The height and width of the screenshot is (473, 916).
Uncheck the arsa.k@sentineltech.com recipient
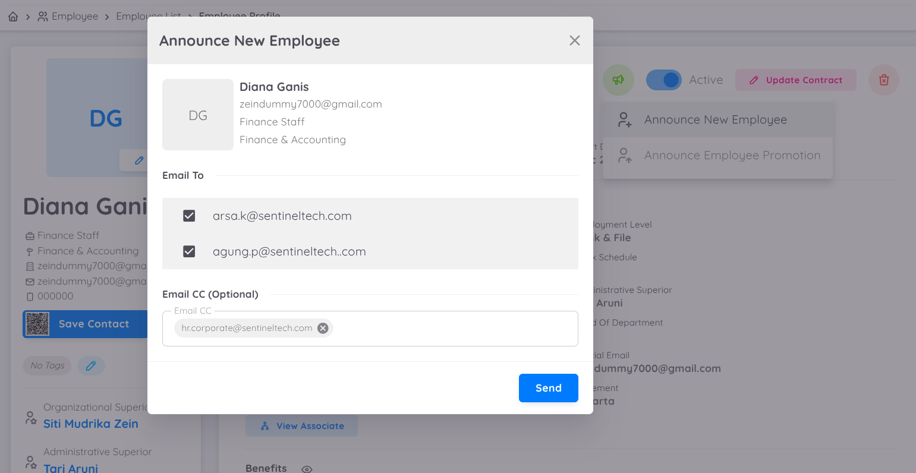(x=188, y=216)
